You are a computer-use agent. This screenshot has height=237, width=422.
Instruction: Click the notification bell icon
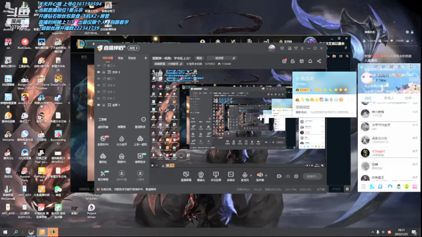(310, 61)
